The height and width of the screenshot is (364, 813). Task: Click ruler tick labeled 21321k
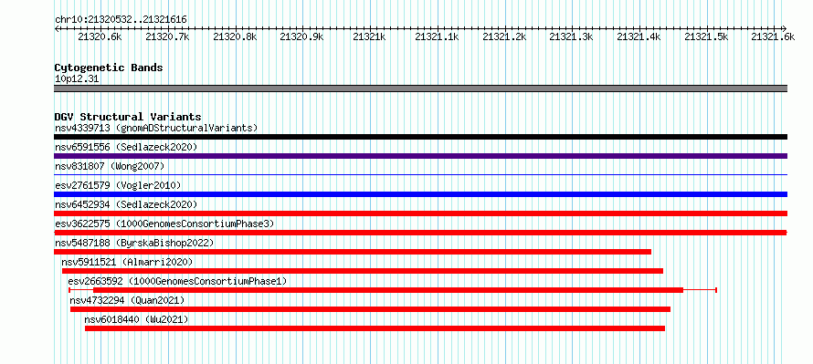pyautogui.click(x=369, y=36)
